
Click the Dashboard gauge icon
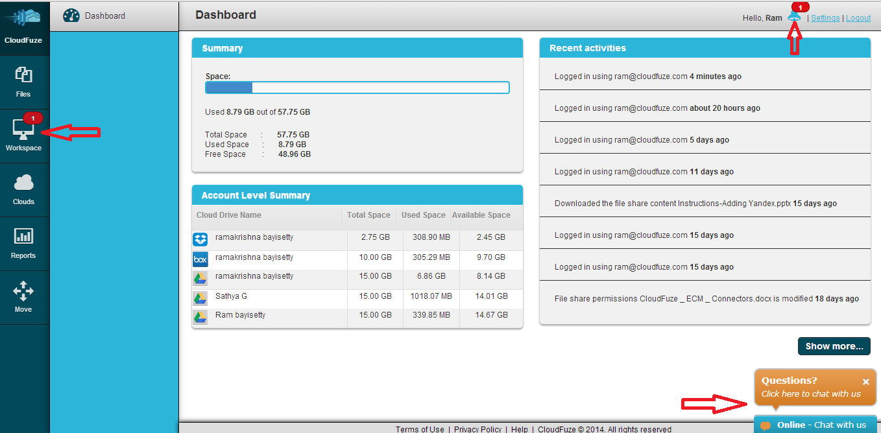pos(71,16)
